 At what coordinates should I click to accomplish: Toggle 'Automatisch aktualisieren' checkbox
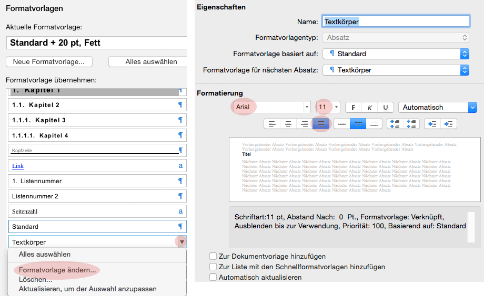pyautogui.click(x=213, y=277)
